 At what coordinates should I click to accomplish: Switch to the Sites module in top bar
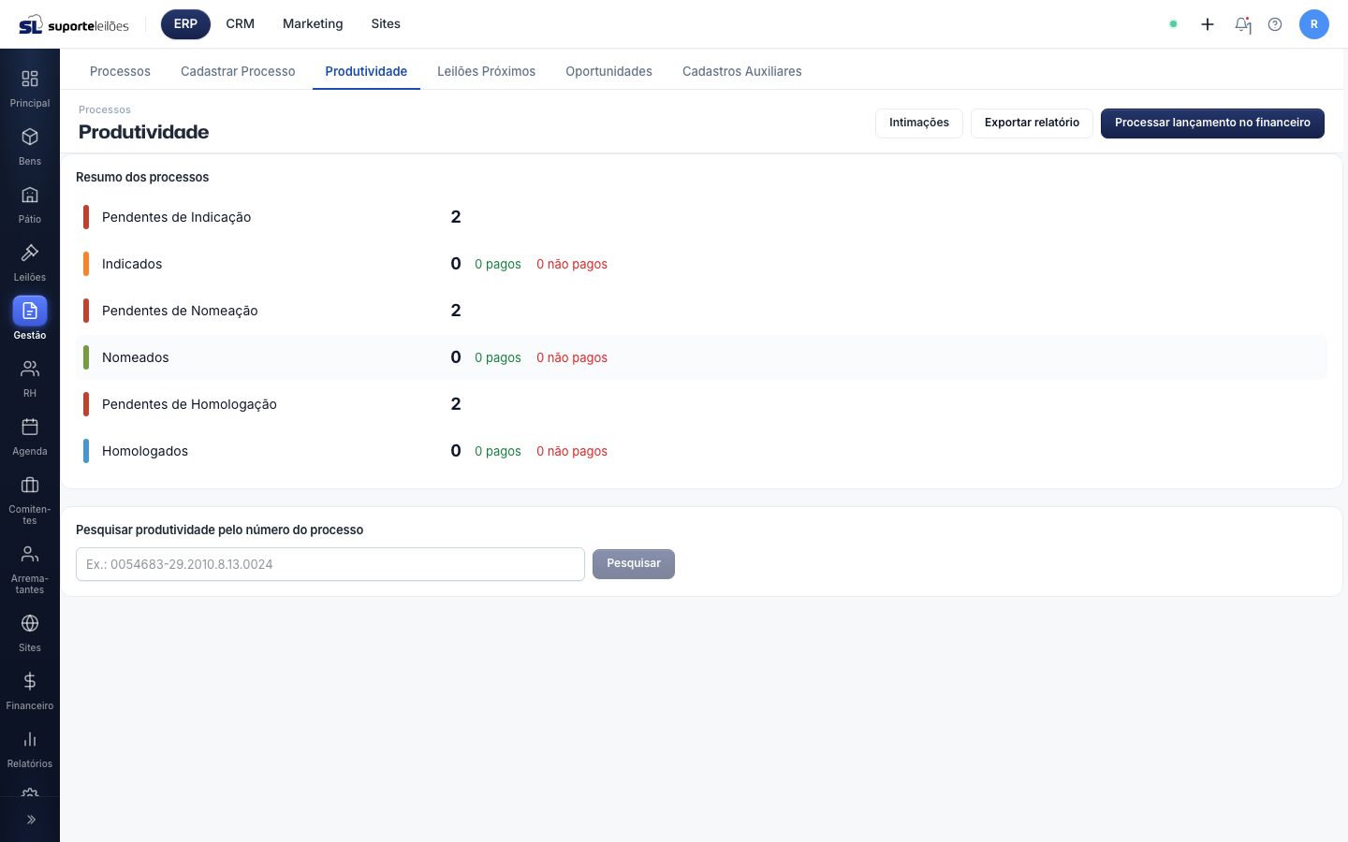point(386,24)
